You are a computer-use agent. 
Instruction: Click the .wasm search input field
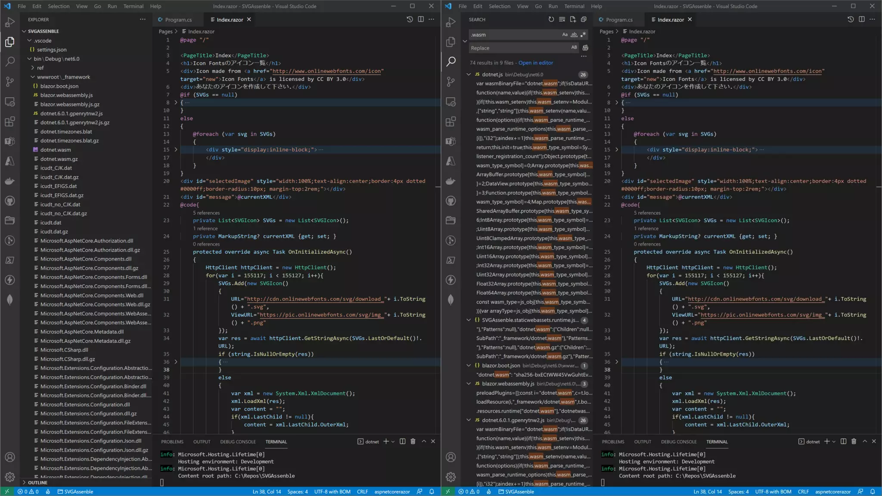pos(512,34)
